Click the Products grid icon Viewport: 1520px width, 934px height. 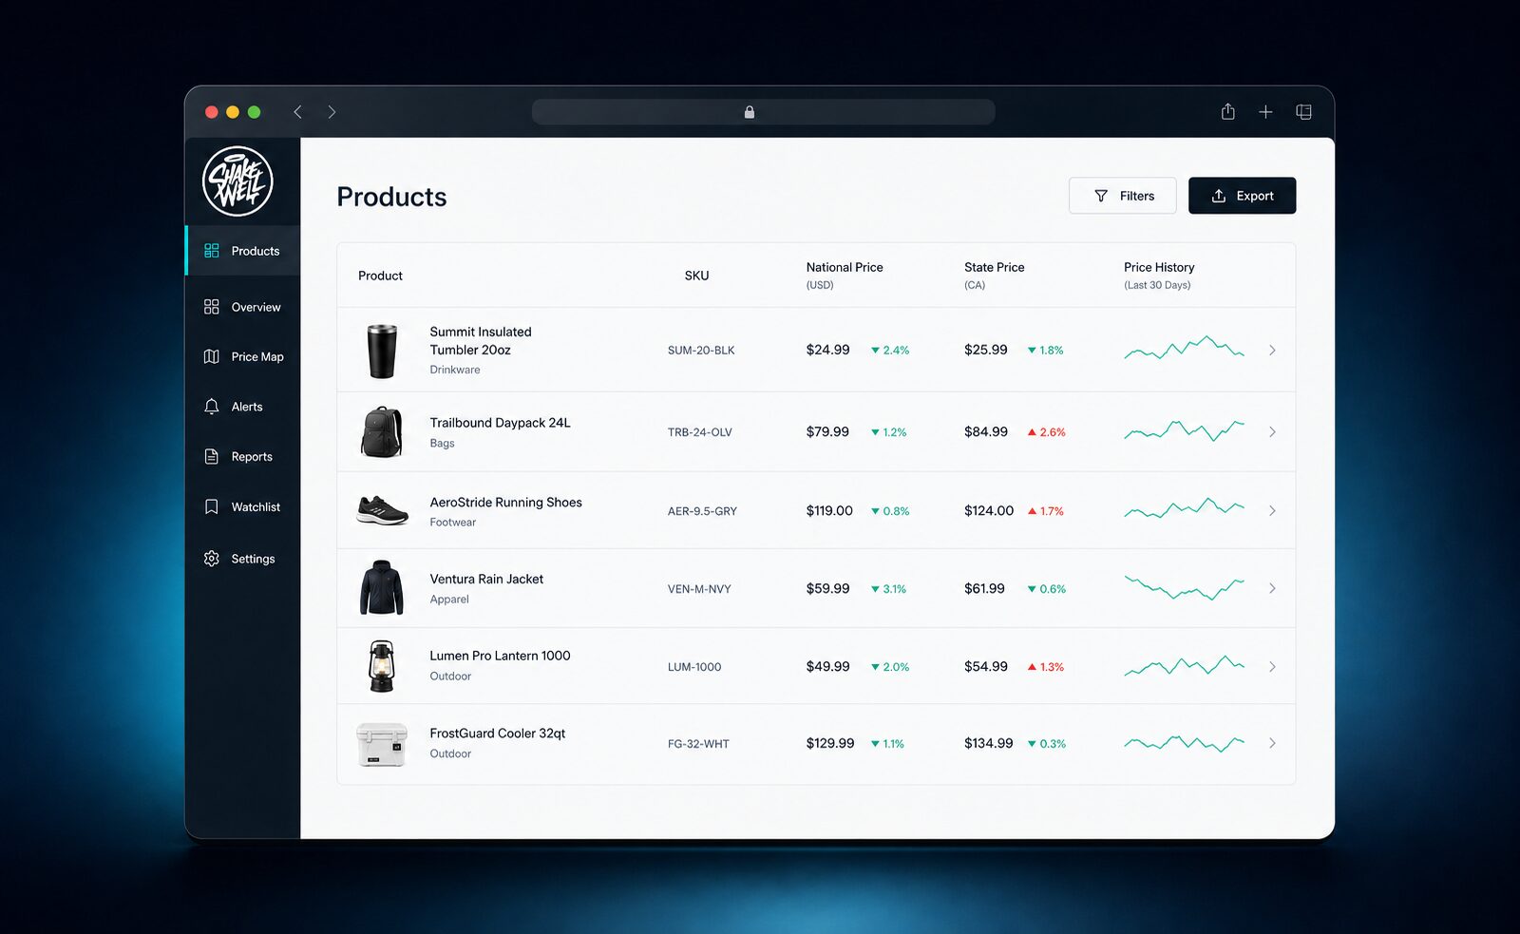212,251
